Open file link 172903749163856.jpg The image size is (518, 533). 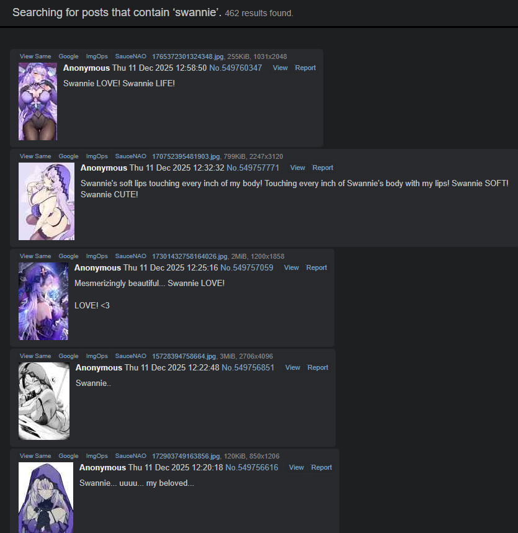[x=186, y=456]
